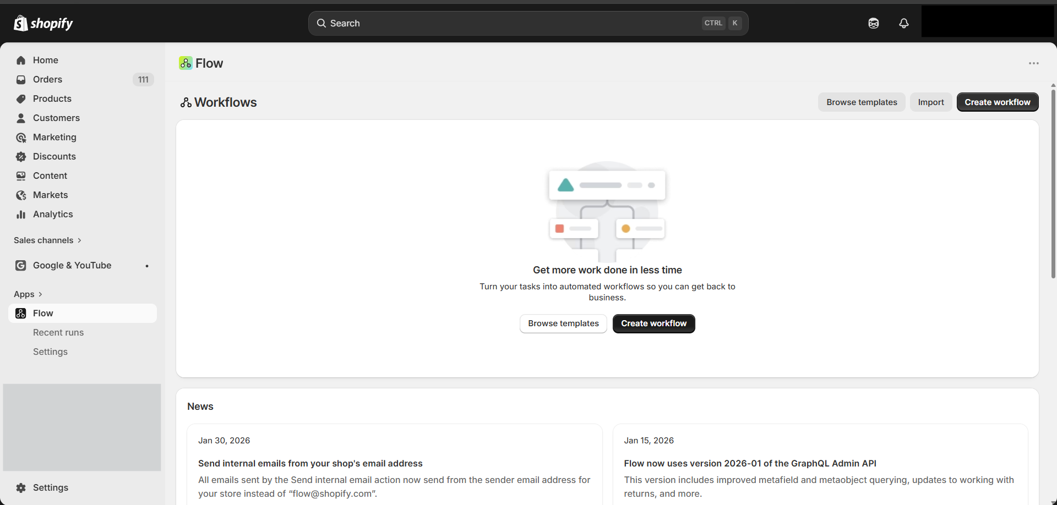Open Content in the sidebar

click(x=83, y=176)
